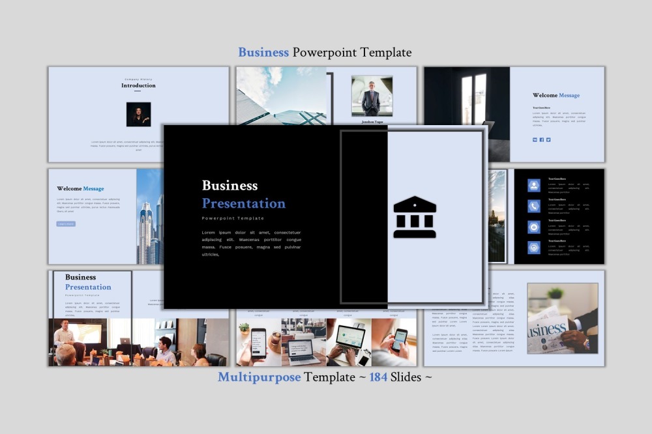Click the VK social icon
This screenshot has width=652, height=434.
(x=535, y=139)
